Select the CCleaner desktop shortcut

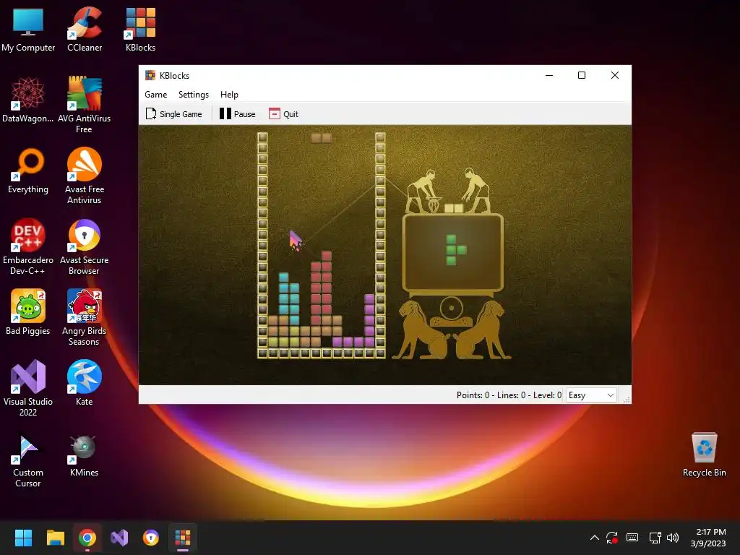tap(85, 30)
